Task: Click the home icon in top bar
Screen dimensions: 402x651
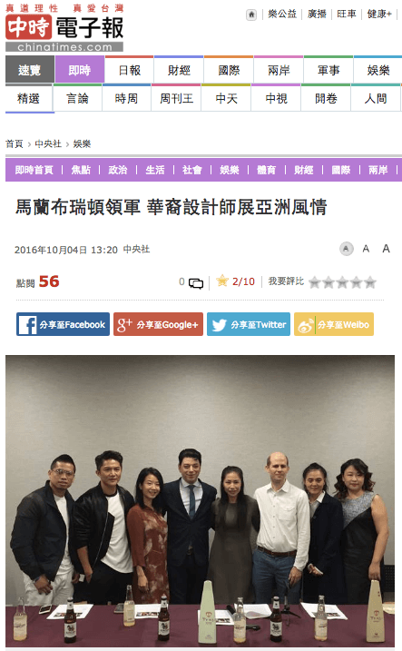Action: tap(251, 15)
